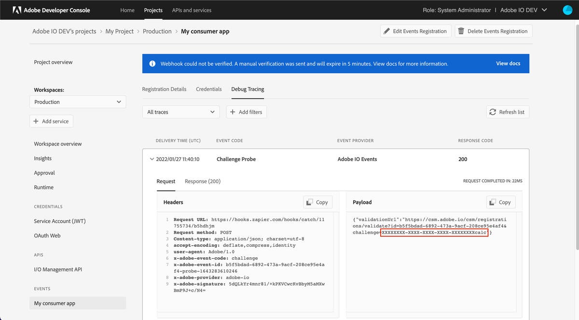Collapse the Challenge Probe trace row
Screen dimensions: 579x320
coord(152,159)
